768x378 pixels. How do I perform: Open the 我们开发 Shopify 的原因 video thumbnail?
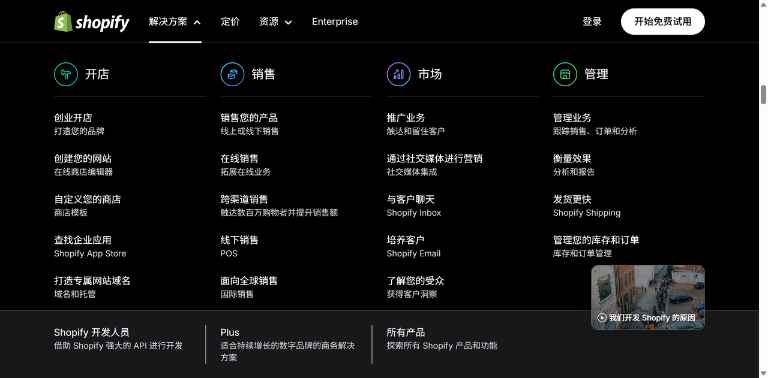point(647,297)
